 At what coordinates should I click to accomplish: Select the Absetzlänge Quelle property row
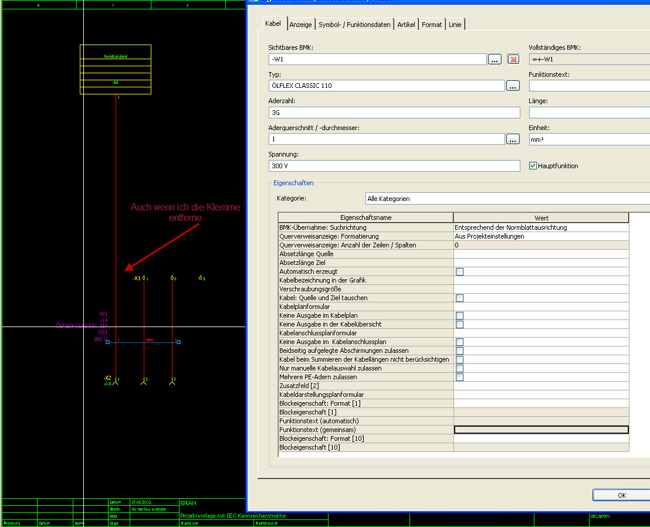click(453, 254)
